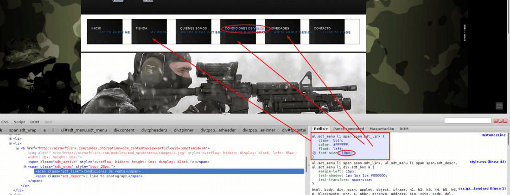Screen dimensions: 510x195
Task: Select the Maquetación side tab
Action: [x=382, y=129]
